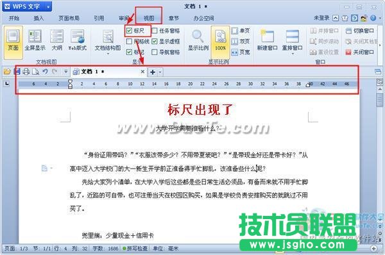385x255 pixels.
Task: Open the dropdown arrow beside help icon
Action: coord(380,18)
